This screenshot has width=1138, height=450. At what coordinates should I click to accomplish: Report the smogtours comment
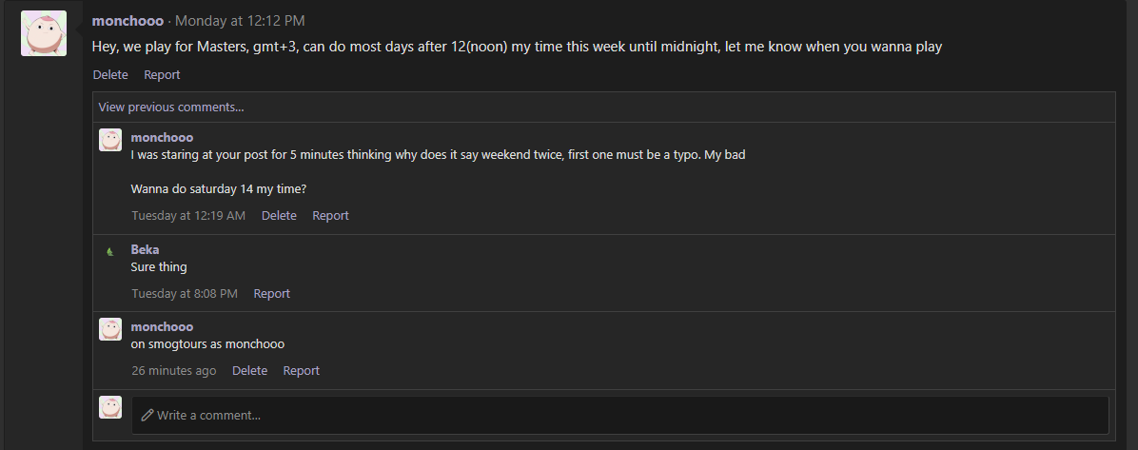click(302, 371)
